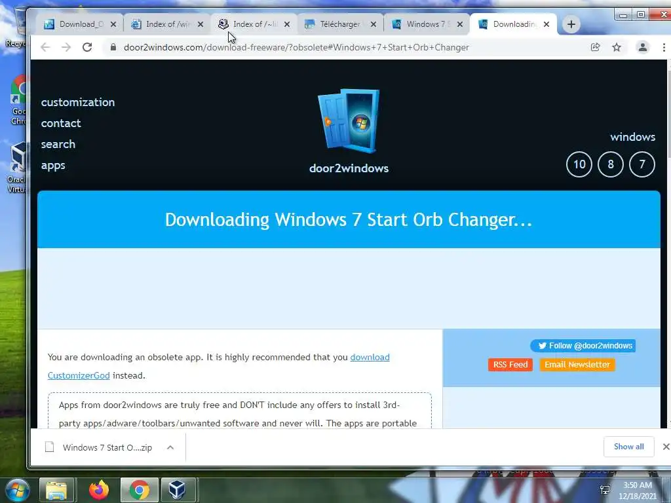
Task: Select the Windows 8 circle button
Action: tap(611, 164)
